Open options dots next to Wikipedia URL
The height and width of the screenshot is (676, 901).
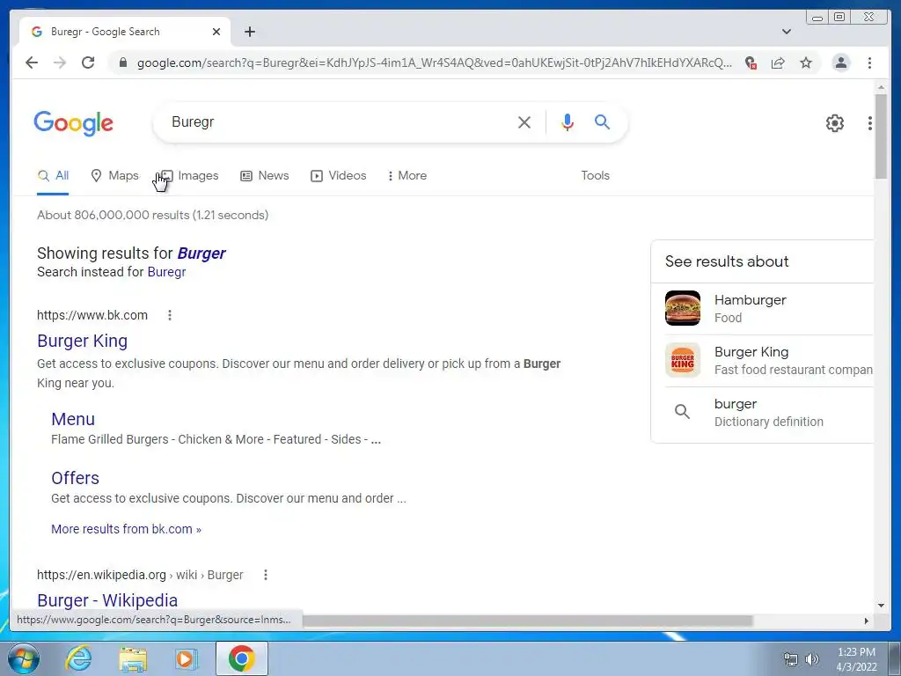[x=266, y=575]
